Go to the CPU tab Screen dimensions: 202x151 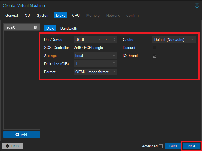click(76, 15)
